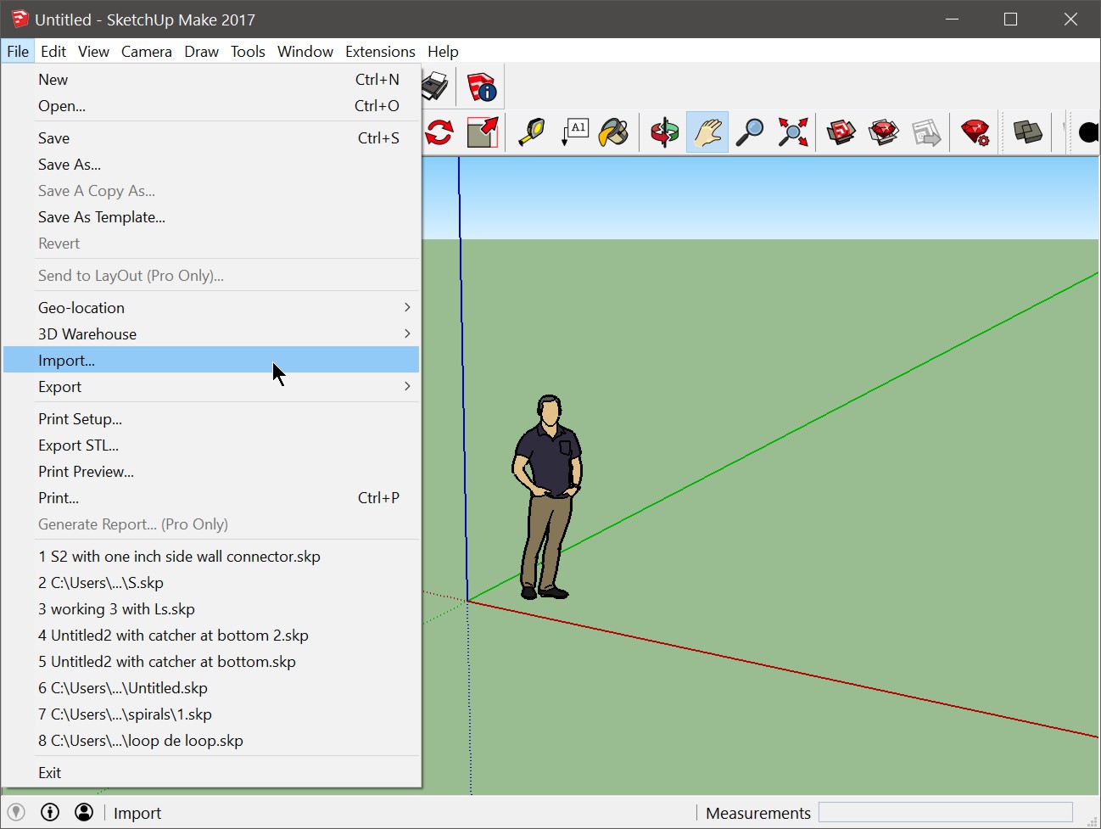Open recent file spirals\1.skp

point(211,714)
